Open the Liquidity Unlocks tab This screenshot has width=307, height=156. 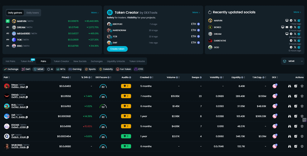pyautogui.click(x=116, y=61)
